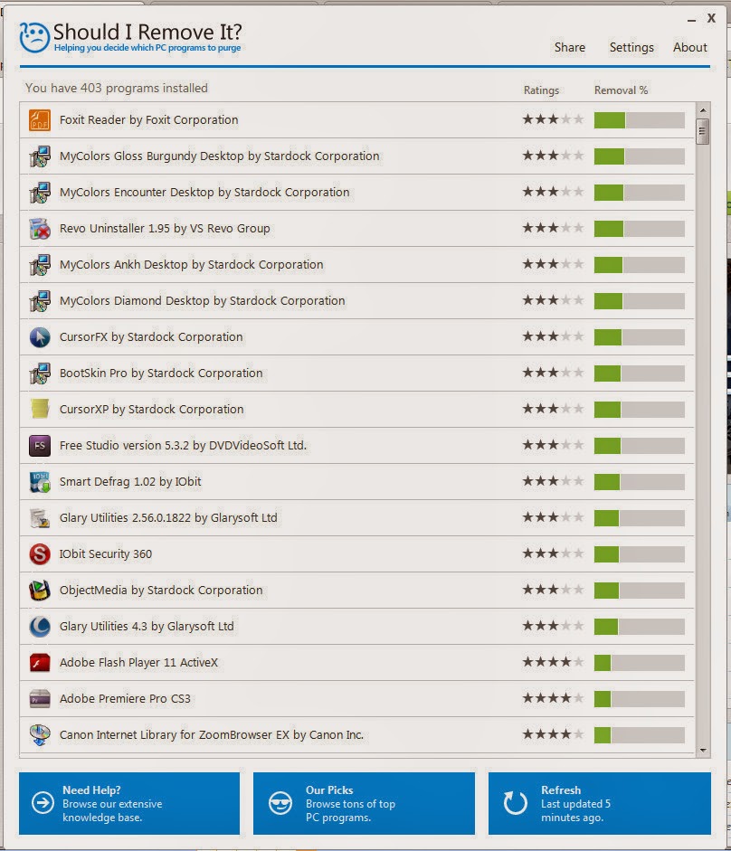Click the Glary Utilities 4.3 moon icon
This screenshot has height=851, width=731.
pos(40,627)
